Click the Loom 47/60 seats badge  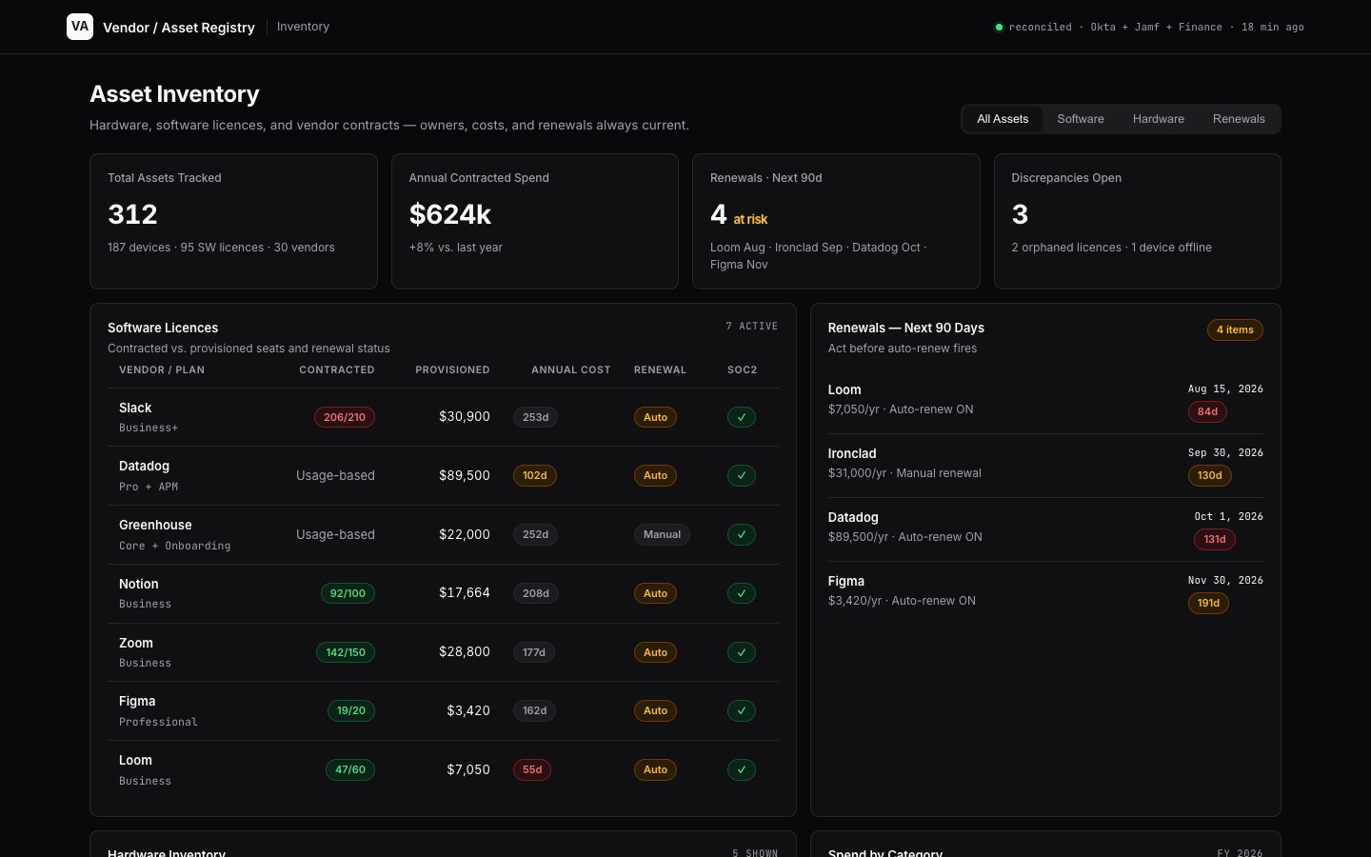click(x=350, y=769)
